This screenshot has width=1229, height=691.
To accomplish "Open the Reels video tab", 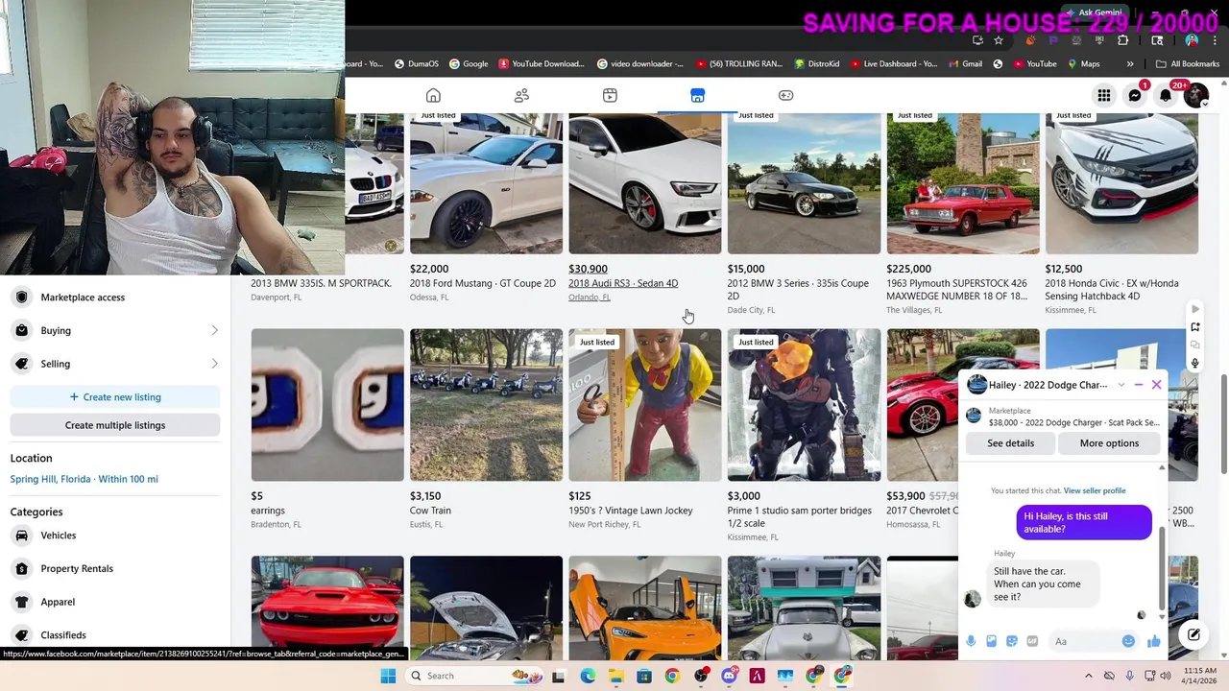I will coord(610,95).
